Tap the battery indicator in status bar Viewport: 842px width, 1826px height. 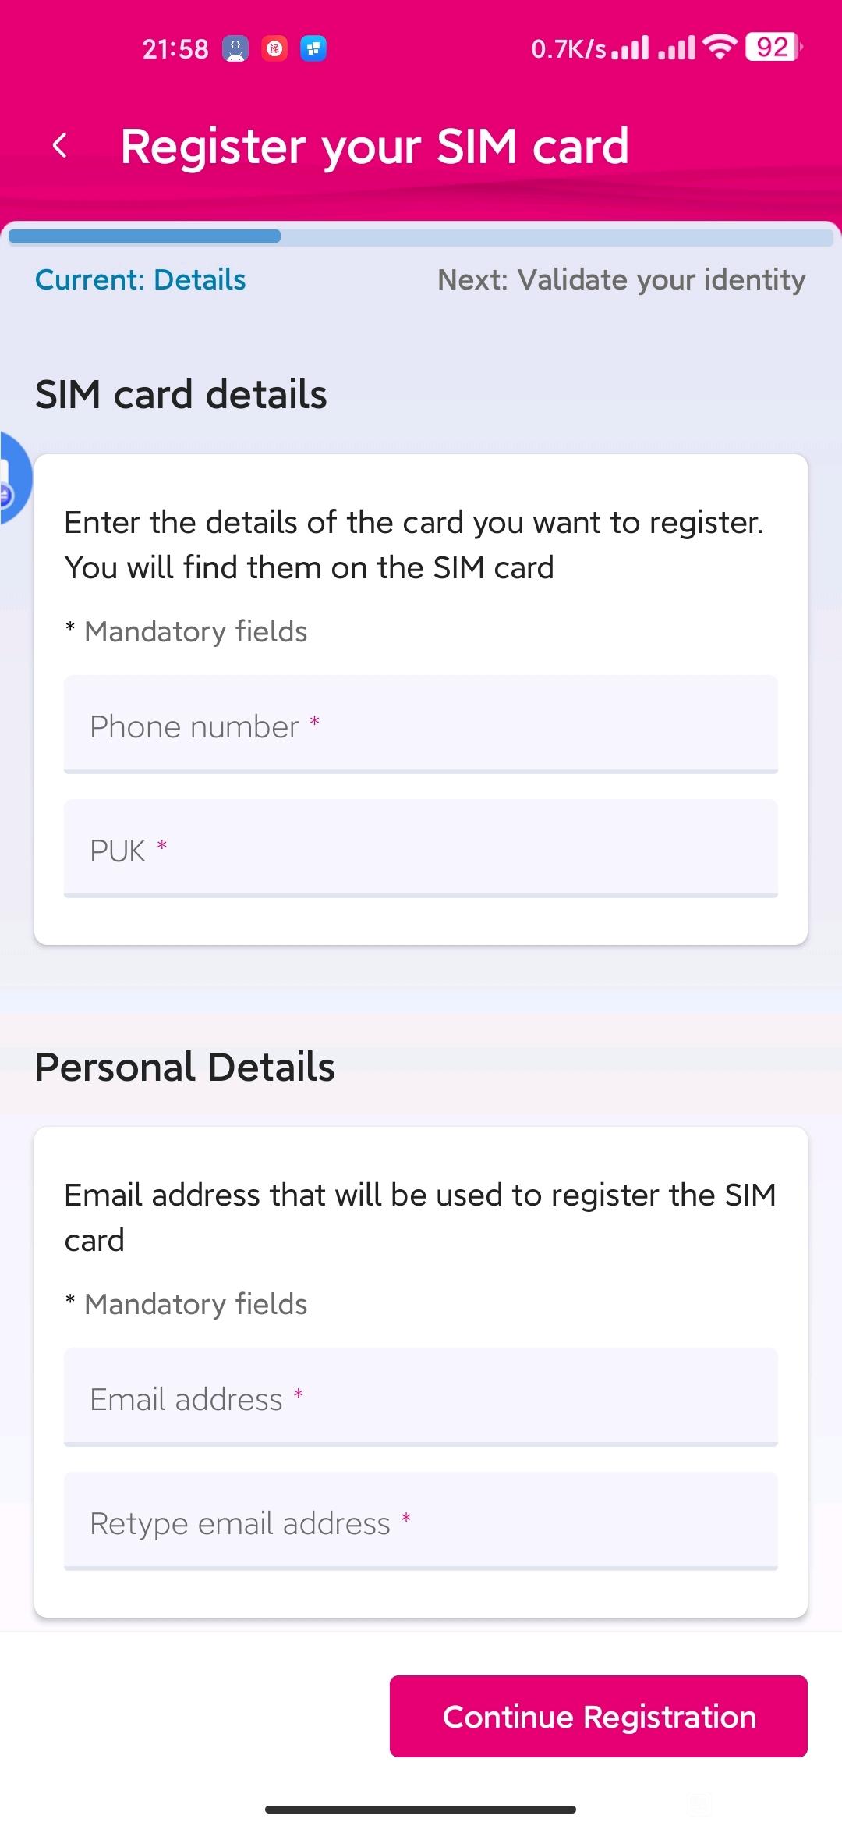click(773, 48)
